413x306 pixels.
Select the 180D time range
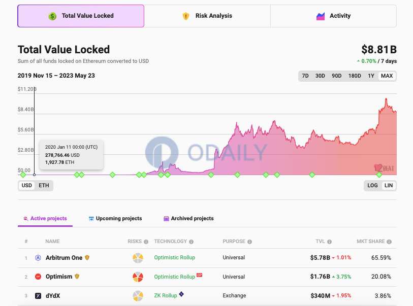tap(355, 76)
